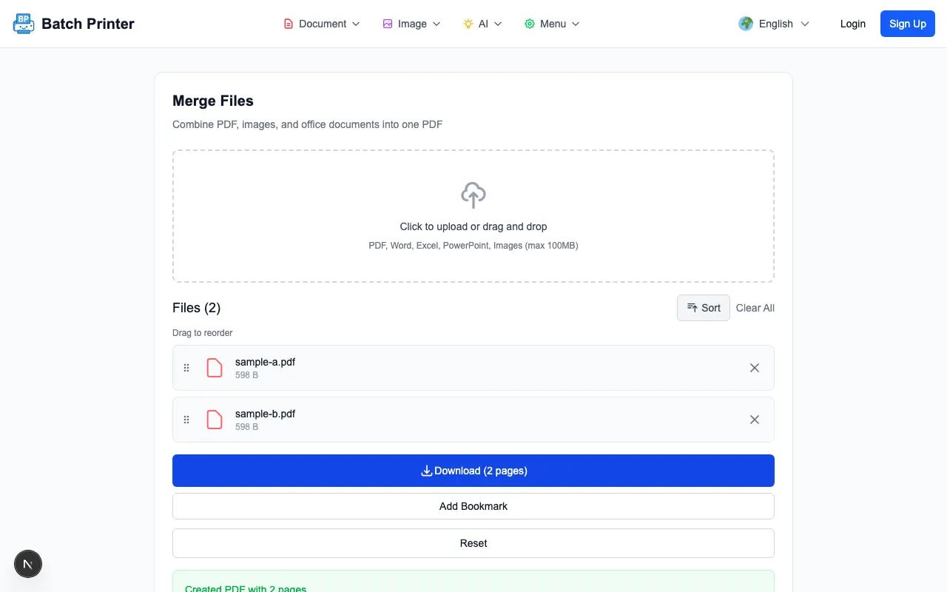Expand the Menu dropdown
Viewport: 947px width, 592px height.
tap(552, 24)
